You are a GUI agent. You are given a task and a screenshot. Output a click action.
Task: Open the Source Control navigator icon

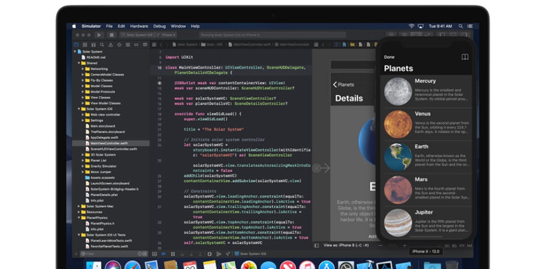[x=85, y=45]
